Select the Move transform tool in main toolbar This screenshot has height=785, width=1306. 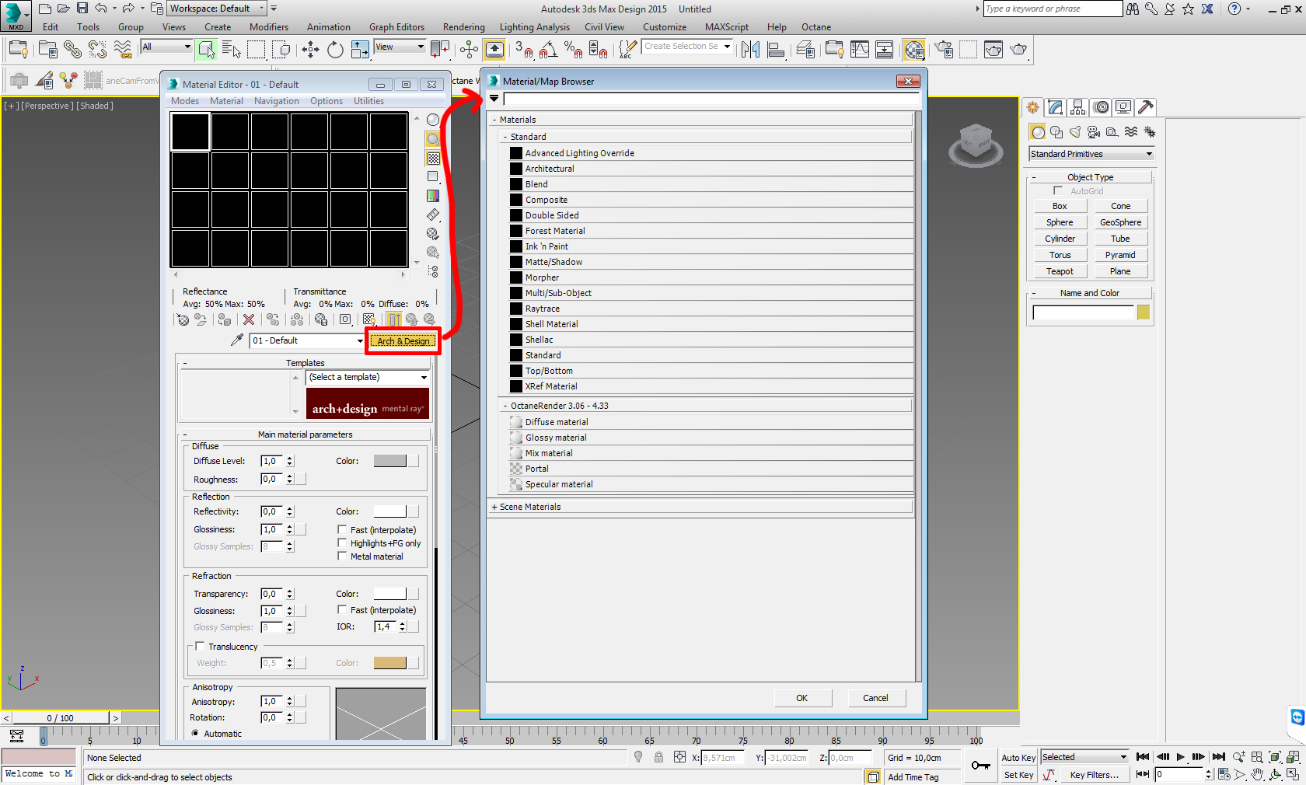coord(310,50)
